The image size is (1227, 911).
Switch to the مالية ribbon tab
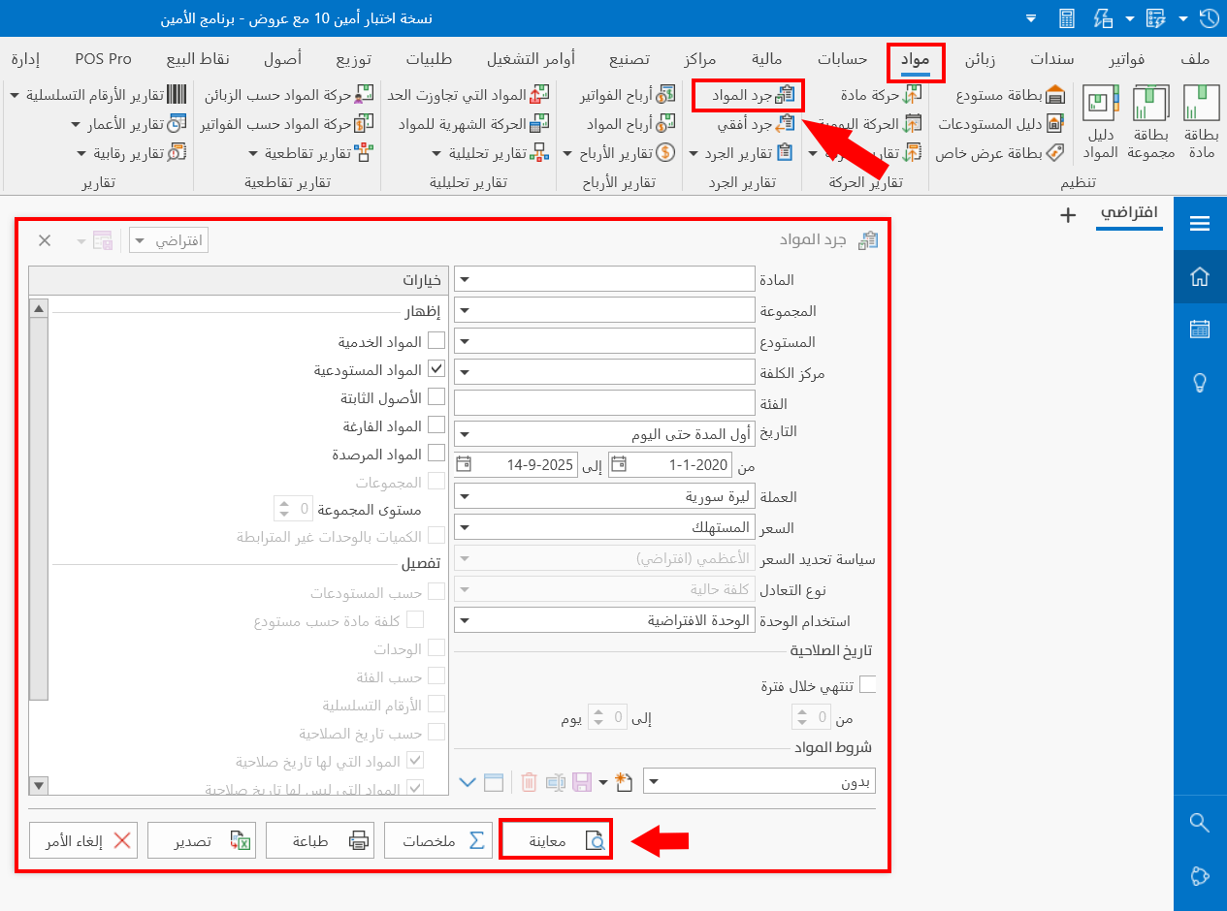[x=767, y=59]
